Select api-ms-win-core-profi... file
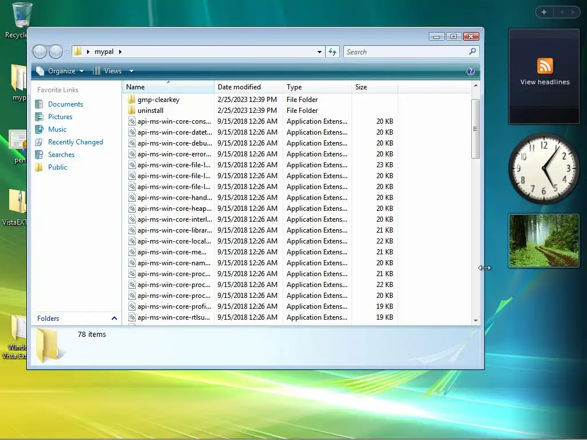587x440 pixels. click(x=174, y=307)
